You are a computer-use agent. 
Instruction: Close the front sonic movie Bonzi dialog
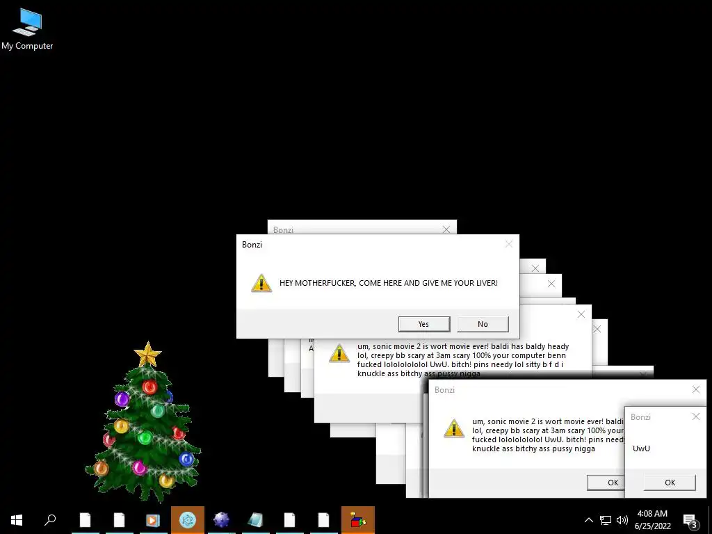pyautogui.click(x=695, y=389)
